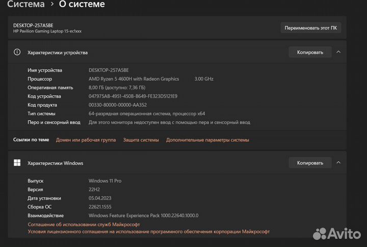Click the Ссылки по теме label
Screen dimensions: 367x247
point(31,140)
